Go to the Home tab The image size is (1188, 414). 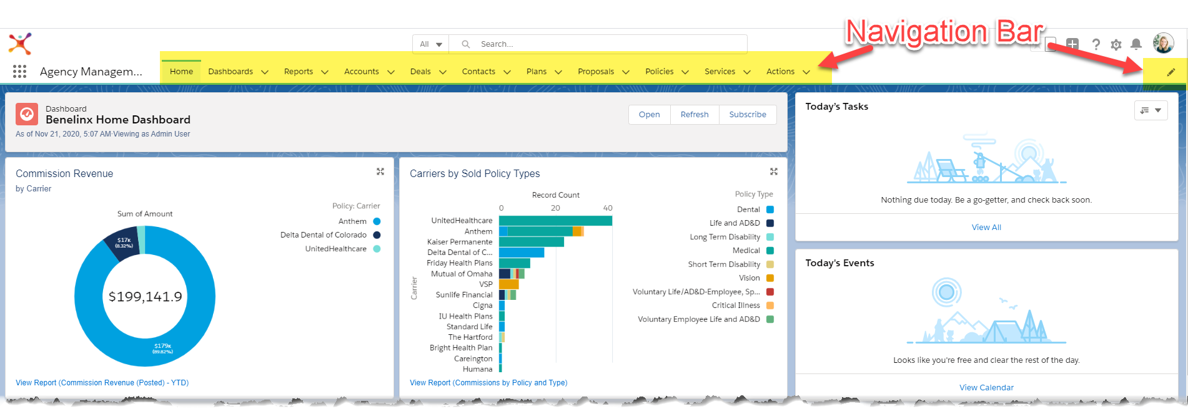click(x=181, y=72)
